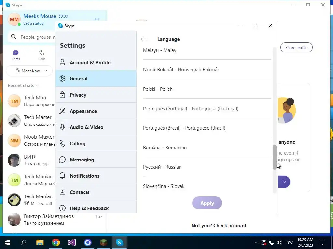Expand the Meet Now dropdown chevron

(46, 71)
